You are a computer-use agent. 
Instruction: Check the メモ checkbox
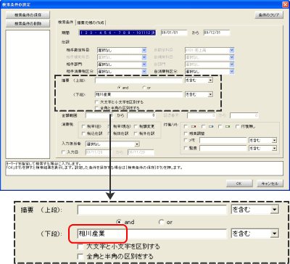point(186,140)
